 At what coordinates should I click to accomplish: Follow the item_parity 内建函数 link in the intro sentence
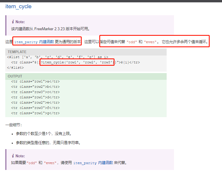[x=34, y=42]
